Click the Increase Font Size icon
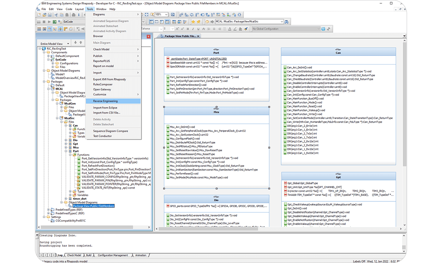Screen dimensions: 442x263 (177, 29)
